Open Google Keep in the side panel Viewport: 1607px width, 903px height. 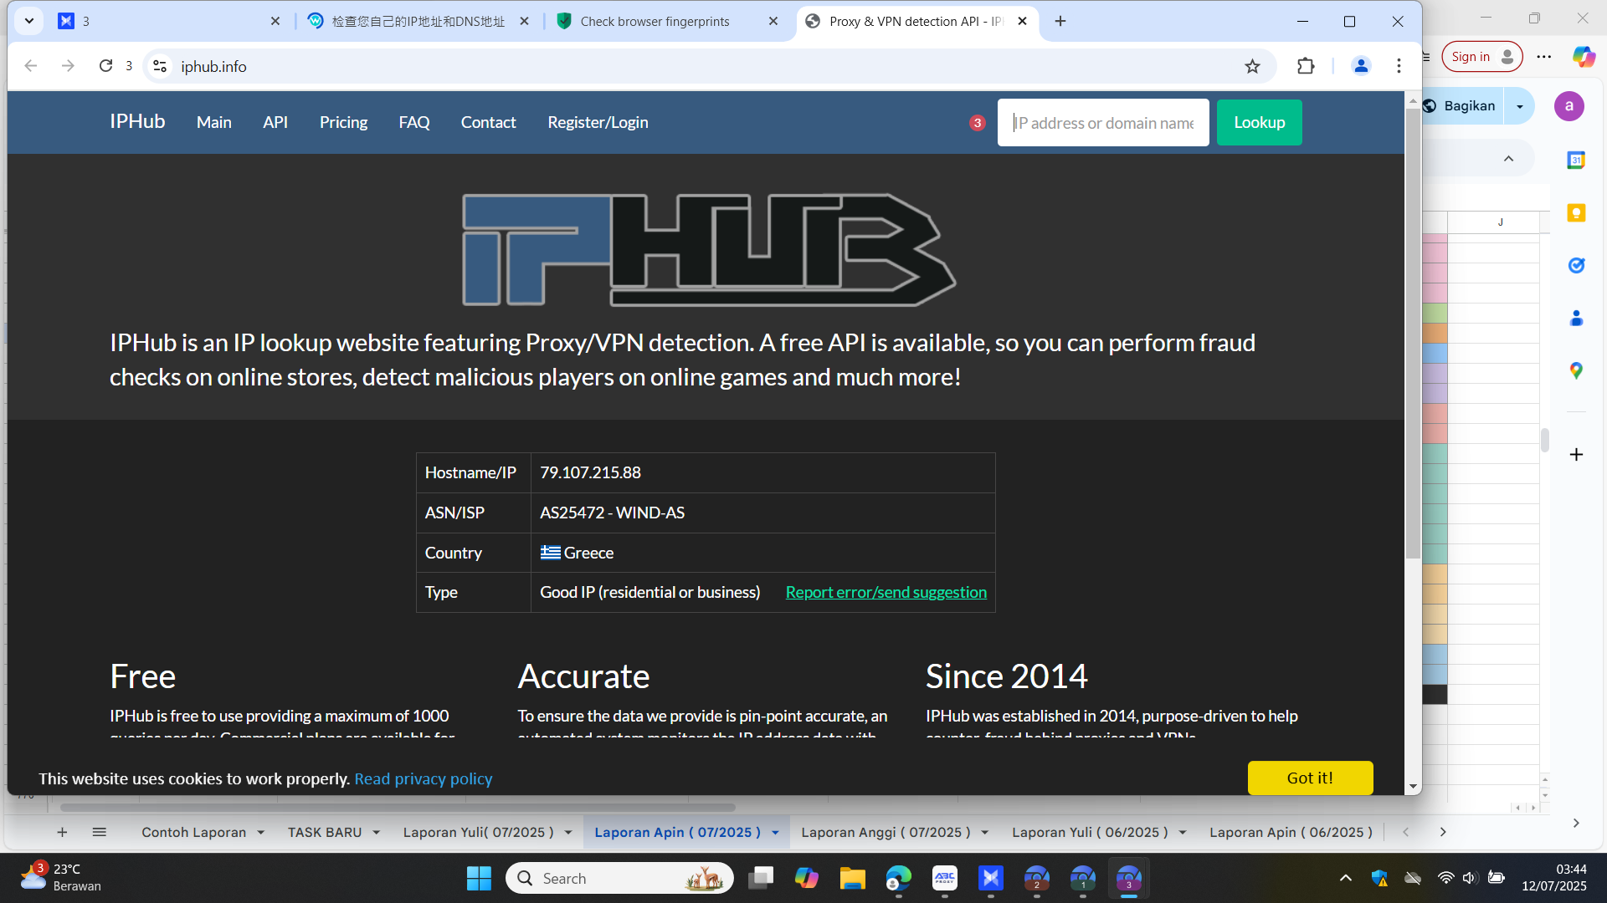pos(1576,213)
